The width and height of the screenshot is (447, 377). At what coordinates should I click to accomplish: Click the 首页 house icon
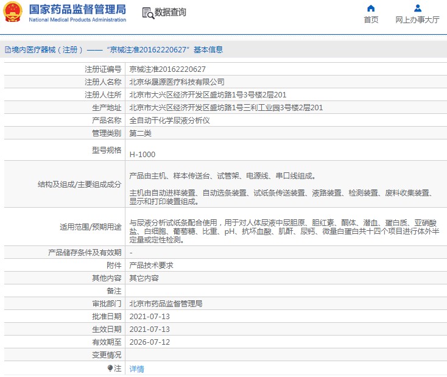(371, 9)
